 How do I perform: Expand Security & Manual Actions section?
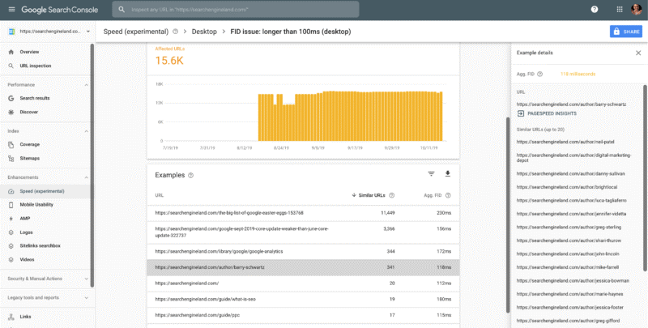pyautogui.click(x=87, y=279)
